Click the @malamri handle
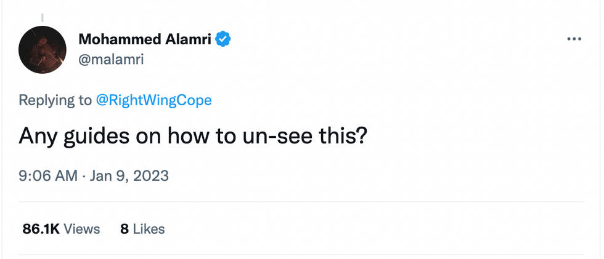Viewport: 604px width, 259px height. 111,59
